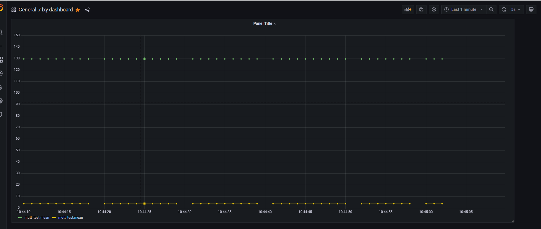Open the Last 1 minute time picker
Screen dimensions: 541x229
pos(464,9)
